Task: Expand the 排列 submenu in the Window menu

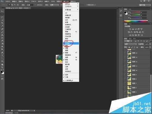Action: 71,4
